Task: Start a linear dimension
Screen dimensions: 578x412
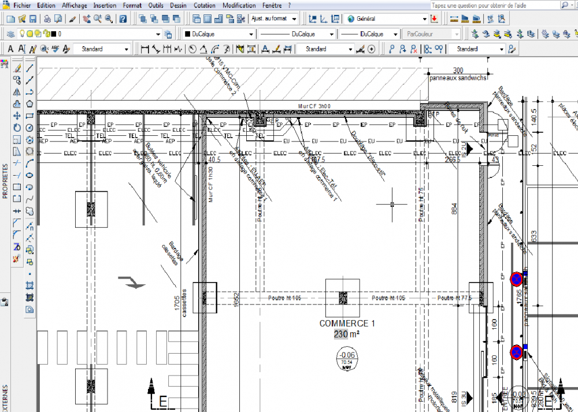Action: (x=145, y=49)
